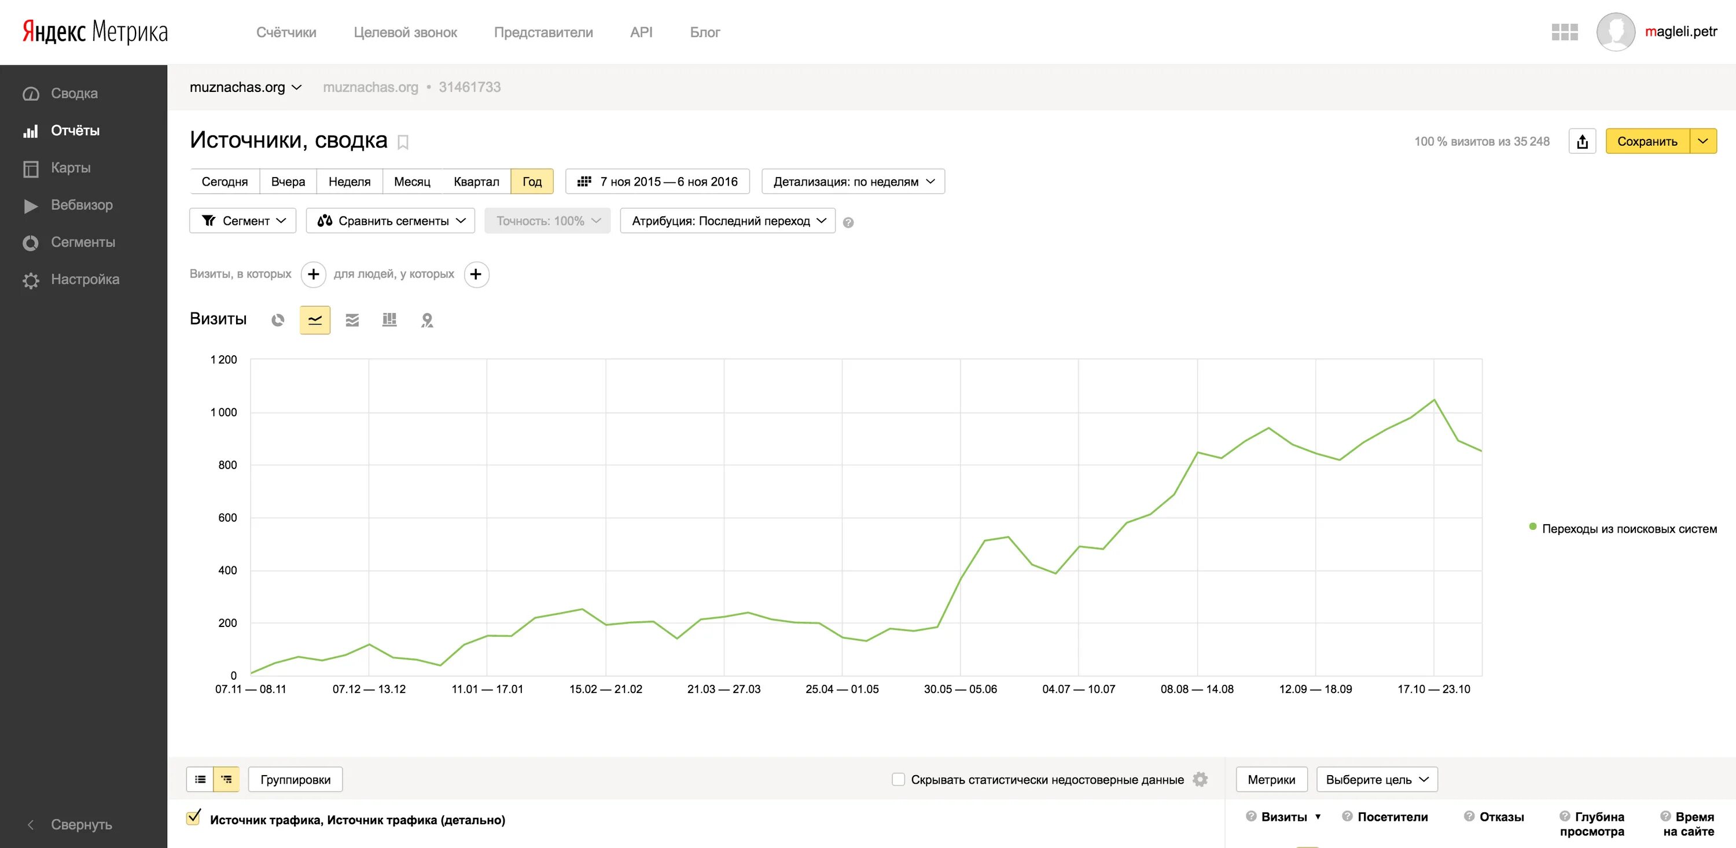Image resolution: width=1736 pixels, height=848 pixels.
Task: Select the column chart view icon
Action: [x=389, y=320]
